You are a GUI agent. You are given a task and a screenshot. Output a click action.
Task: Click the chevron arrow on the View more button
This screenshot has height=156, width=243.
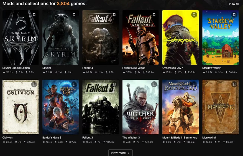129,153
